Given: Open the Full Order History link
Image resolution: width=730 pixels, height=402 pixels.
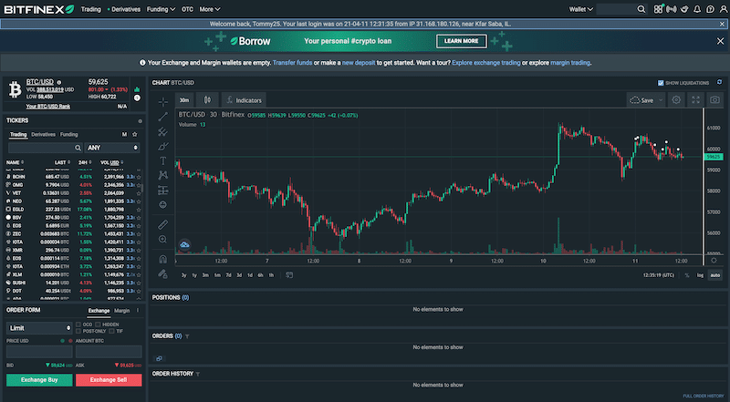Looking at the screenshot, I should click(x=704, y=397).
